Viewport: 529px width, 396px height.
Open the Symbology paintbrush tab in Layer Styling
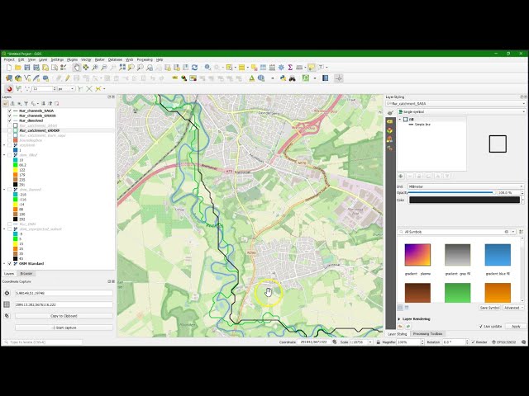click(x=390, y=112)
